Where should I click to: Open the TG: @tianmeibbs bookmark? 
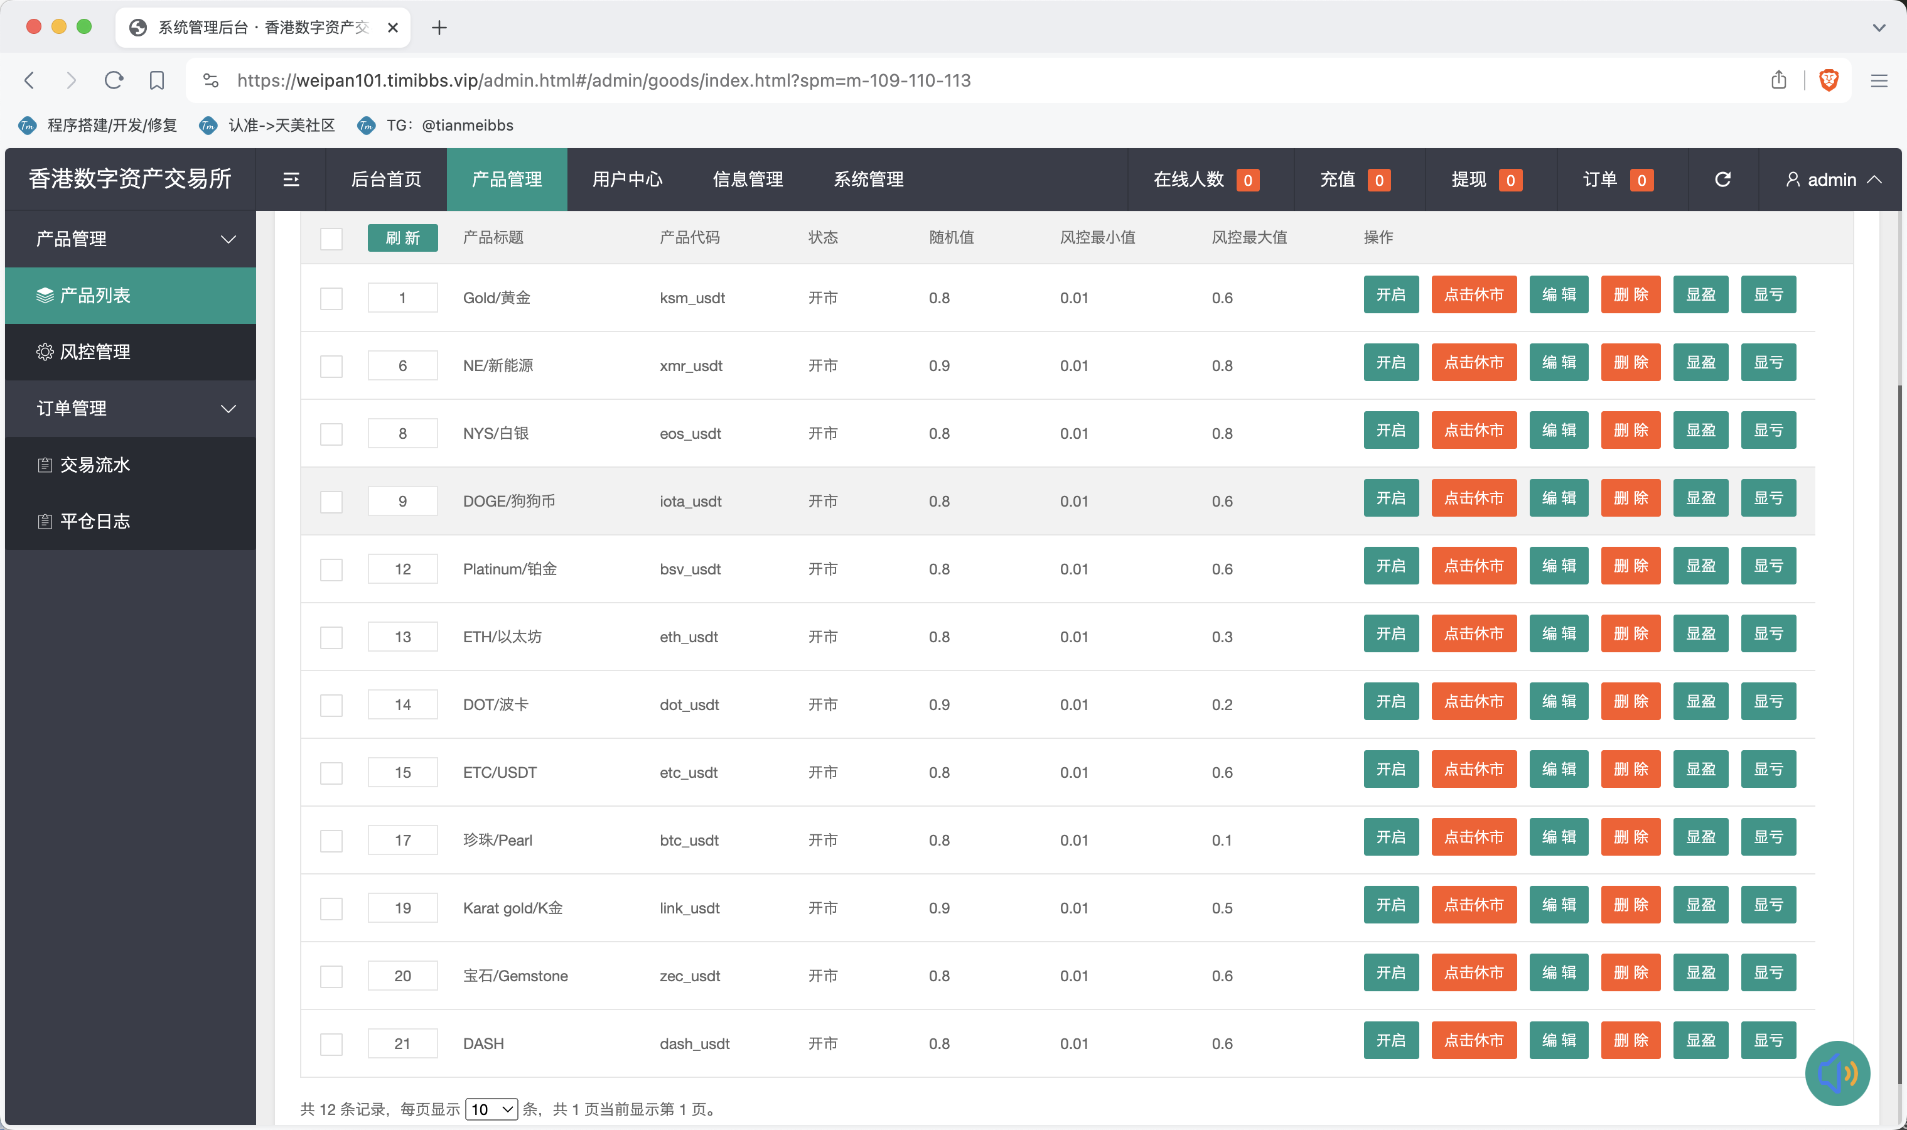coord(436,125)
